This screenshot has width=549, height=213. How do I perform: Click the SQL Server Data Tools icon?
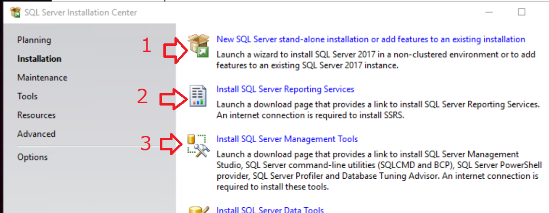(x=199, y=210)
